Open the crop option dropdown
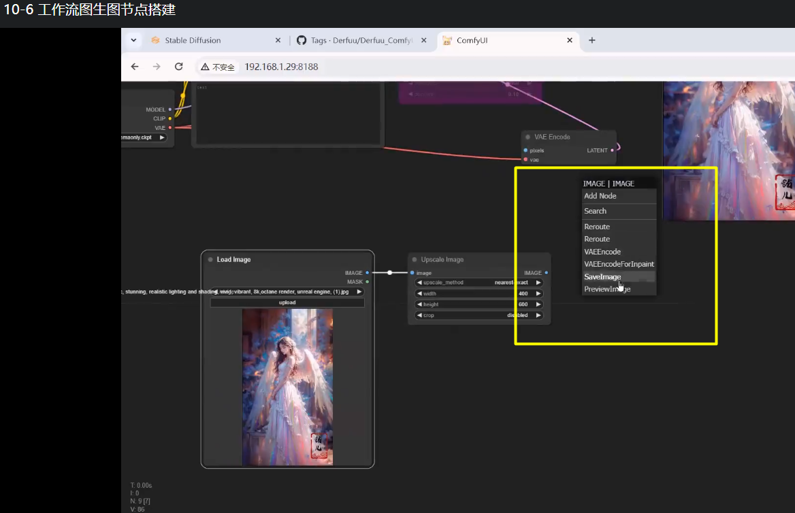This screenshot has height=513, width=795. click(479, 315)
